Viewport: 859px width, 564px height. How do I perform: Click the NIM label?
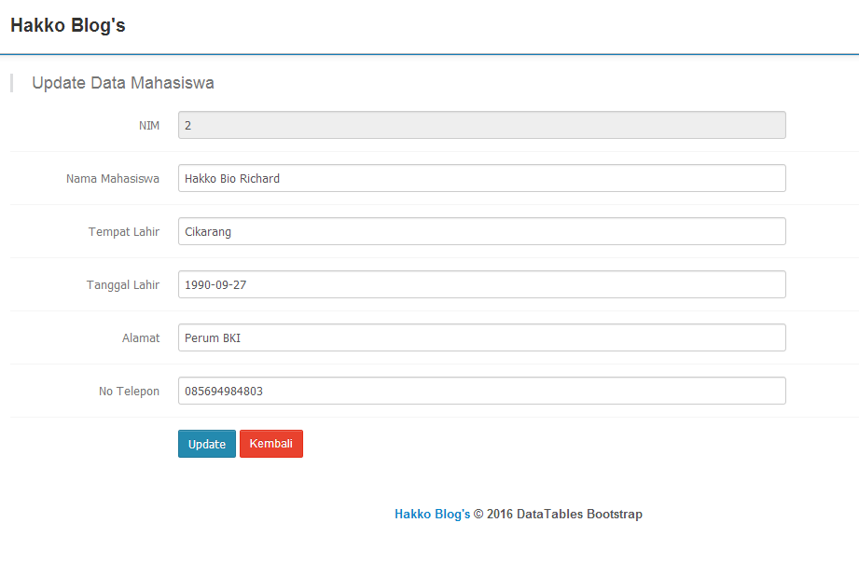point(149,125)
